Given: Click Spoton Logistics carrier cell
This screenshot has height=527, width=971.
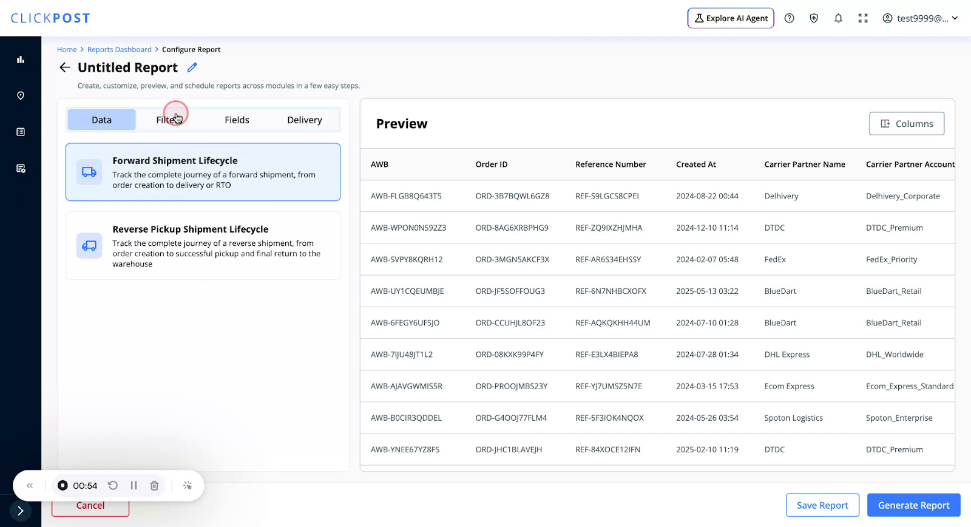Looking at the screenshot, I should pos(794,418).
